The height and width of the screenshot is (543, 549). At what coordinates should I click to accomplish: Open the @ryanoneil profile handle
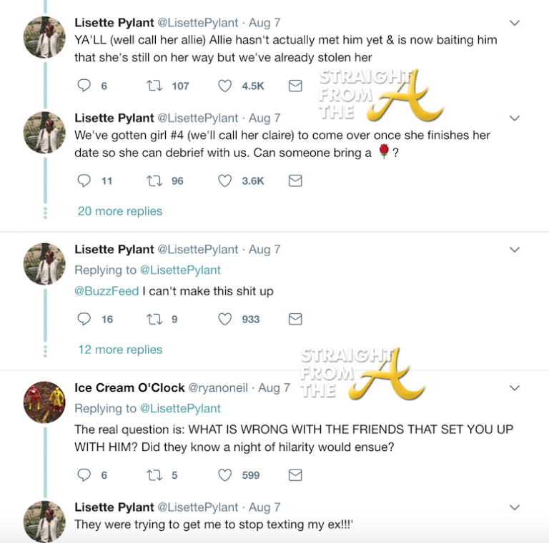pyautogui.click(x=219, y=388)
